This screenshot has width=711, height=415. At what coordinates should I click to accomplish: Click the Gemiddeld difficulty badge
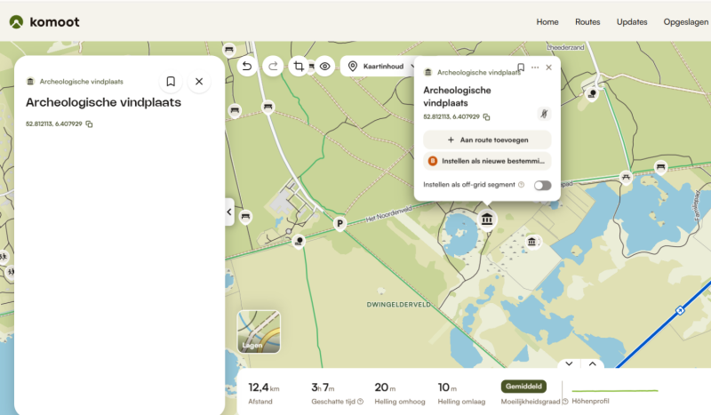click(523, 387)
